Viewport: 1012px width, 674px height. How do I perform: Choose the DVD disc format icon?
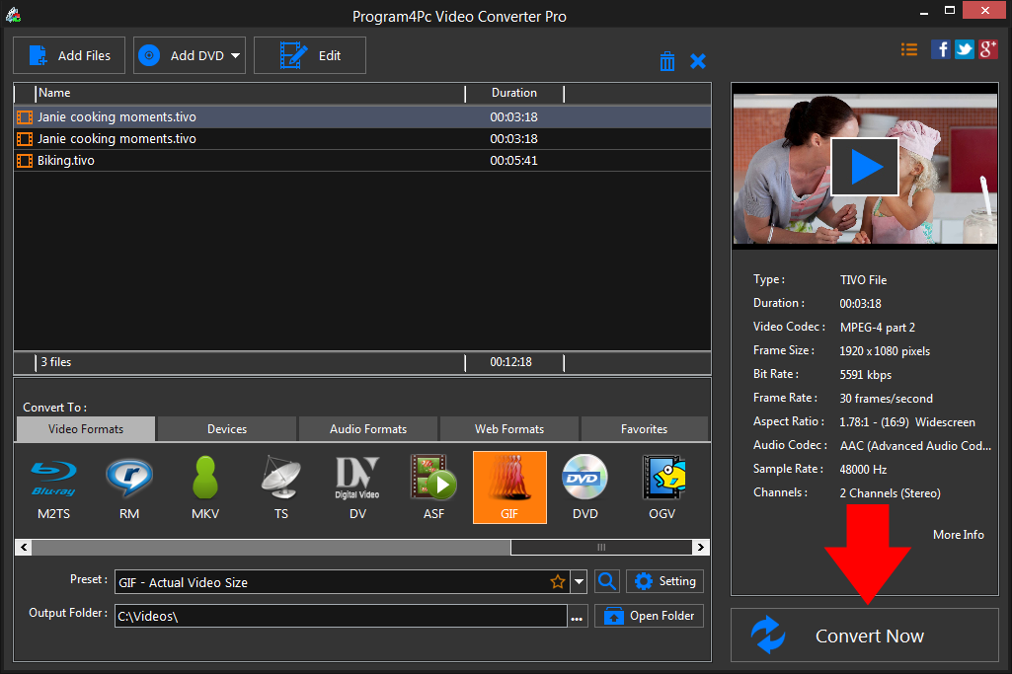(x=585, y=487)
